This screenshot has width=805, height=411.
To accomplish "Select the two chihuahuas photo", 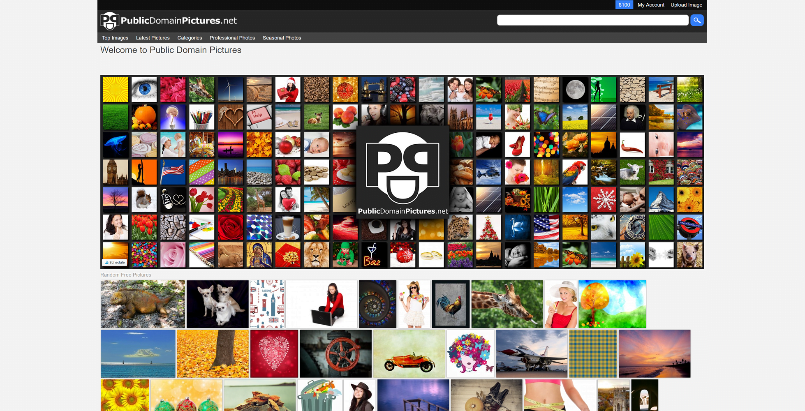I will coord(217,304).
